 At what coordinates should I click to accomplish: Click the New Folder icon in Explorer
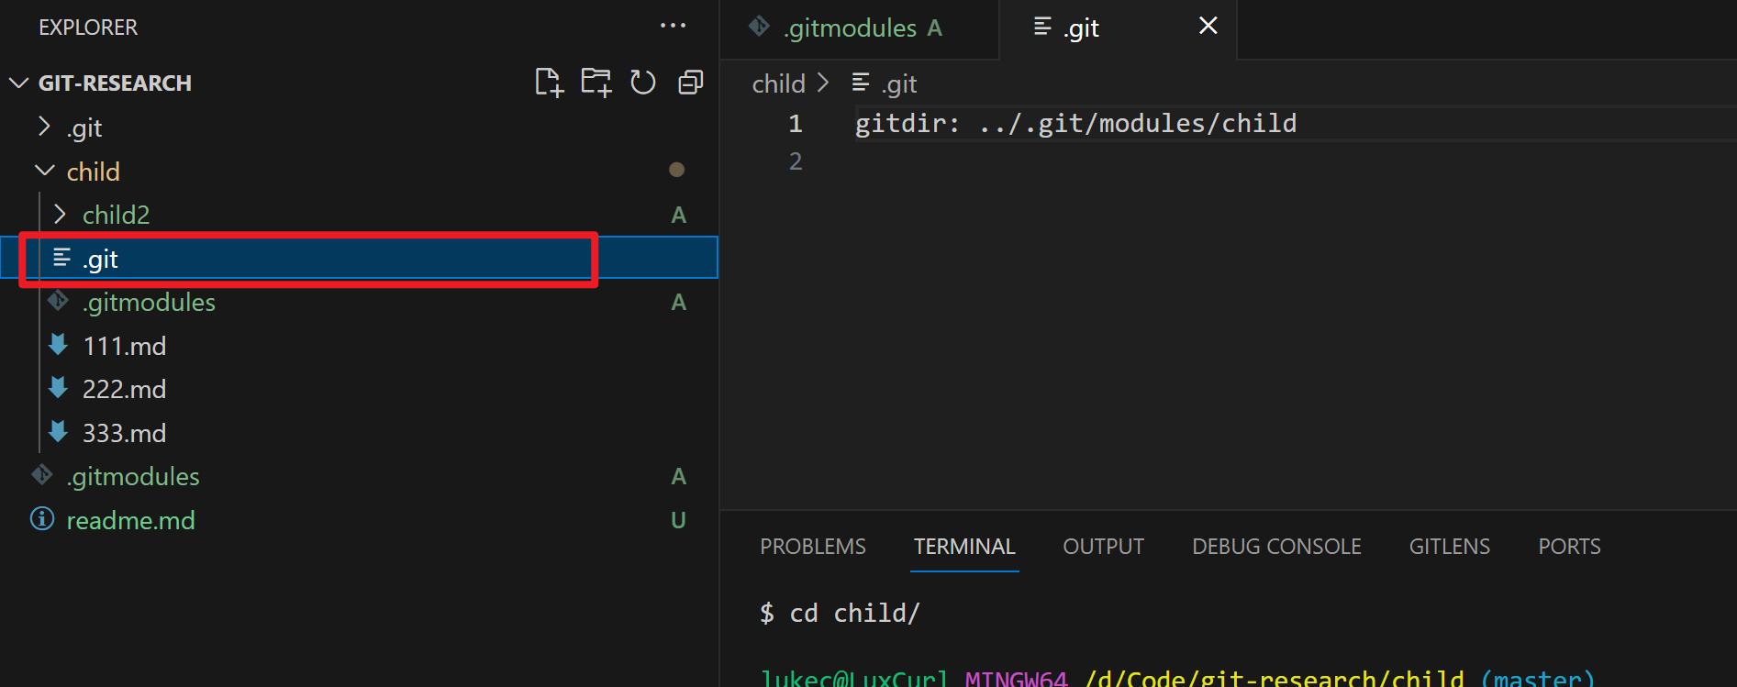[596, 83]
